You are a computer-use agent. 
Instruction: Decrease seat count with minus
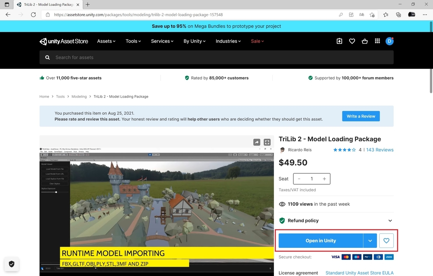(x=299, y=179)
